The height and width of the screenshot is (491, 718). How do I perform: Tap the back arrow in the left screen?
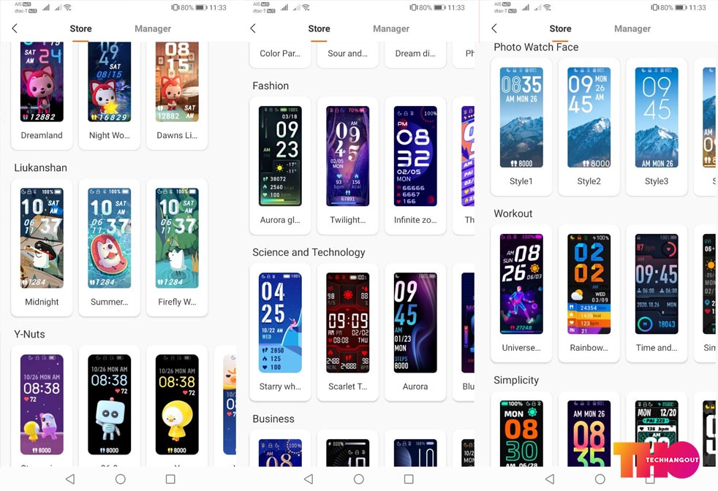15,28
